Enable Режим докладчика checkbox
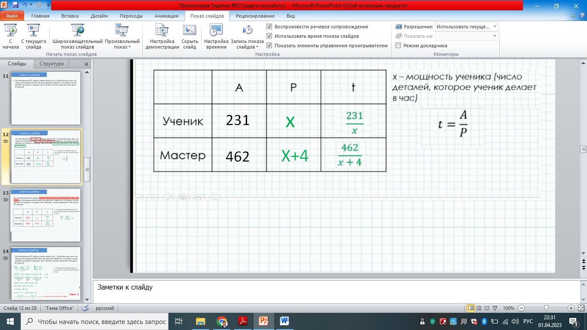The width and height of the screenshot is (587, 330). 398,46
